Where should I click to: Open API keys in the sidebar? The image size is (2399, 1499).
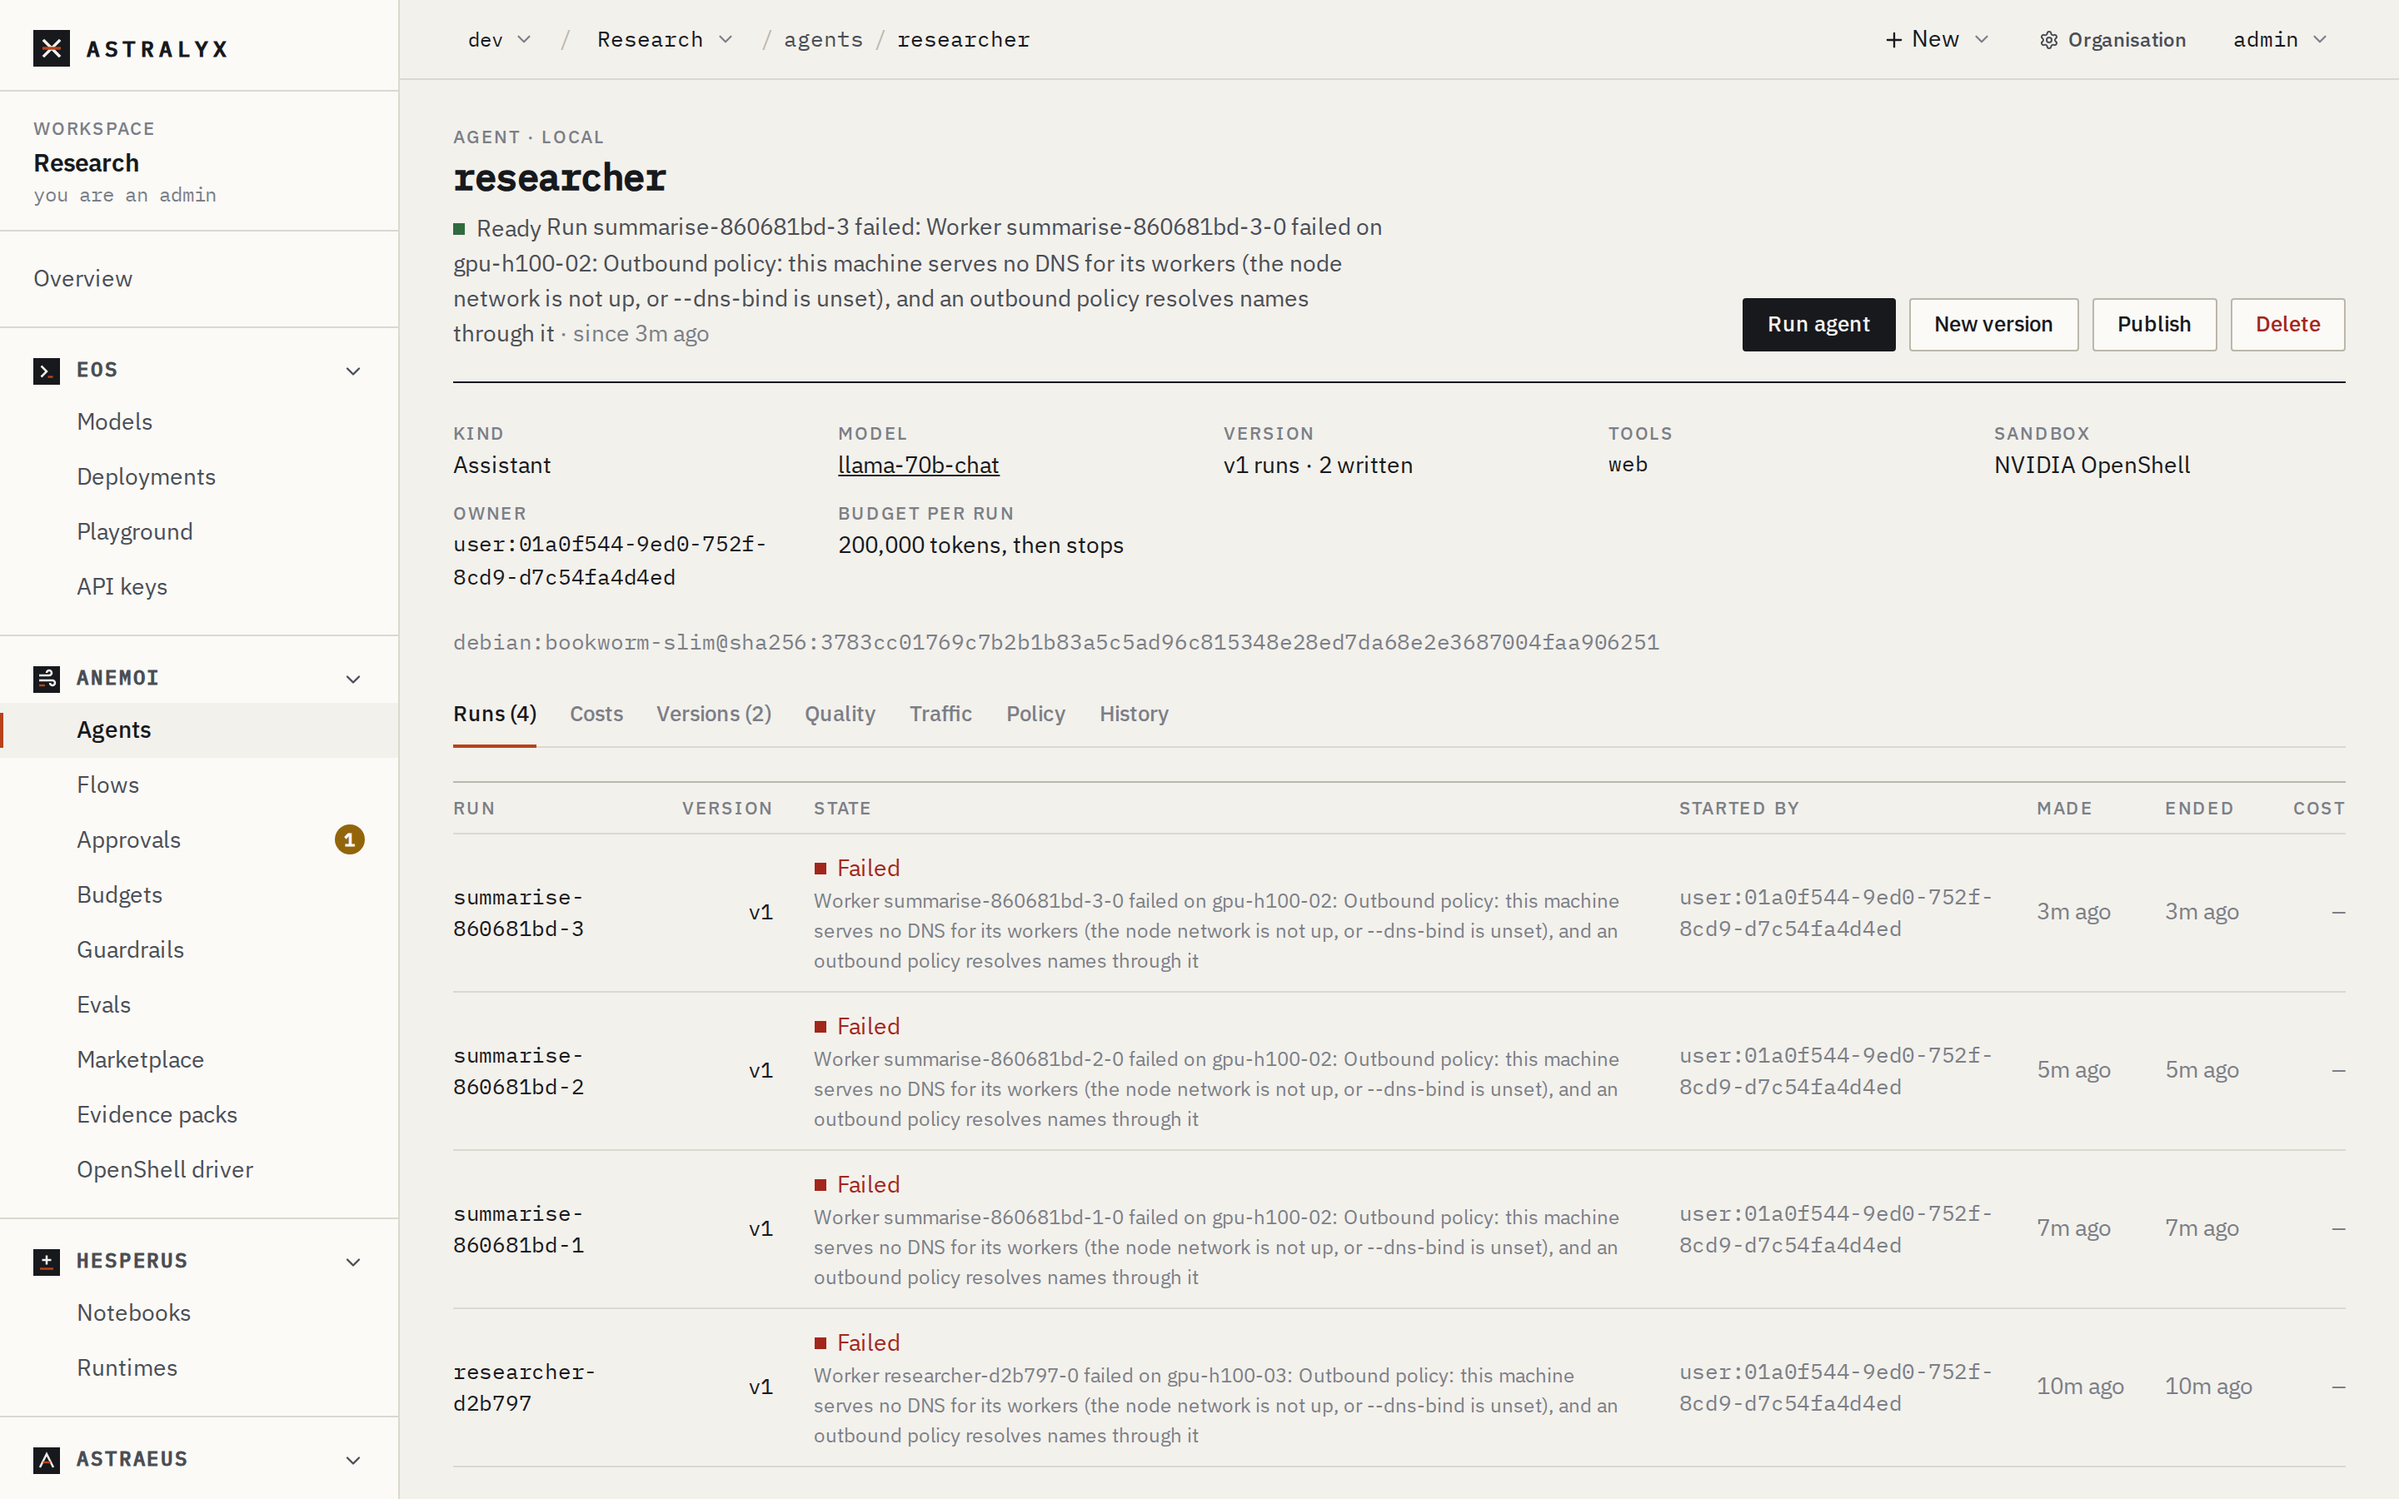(122, 587)
